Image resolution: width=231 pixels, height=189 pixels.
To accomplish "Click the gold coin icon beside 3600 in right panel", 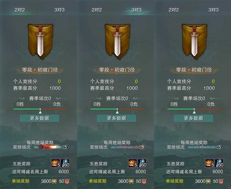I will pos(208,181).
